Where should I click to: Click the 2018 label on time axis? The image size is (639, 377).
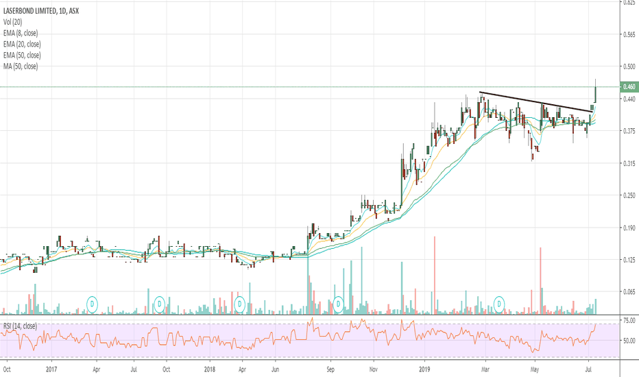click(x=210, y=369)
